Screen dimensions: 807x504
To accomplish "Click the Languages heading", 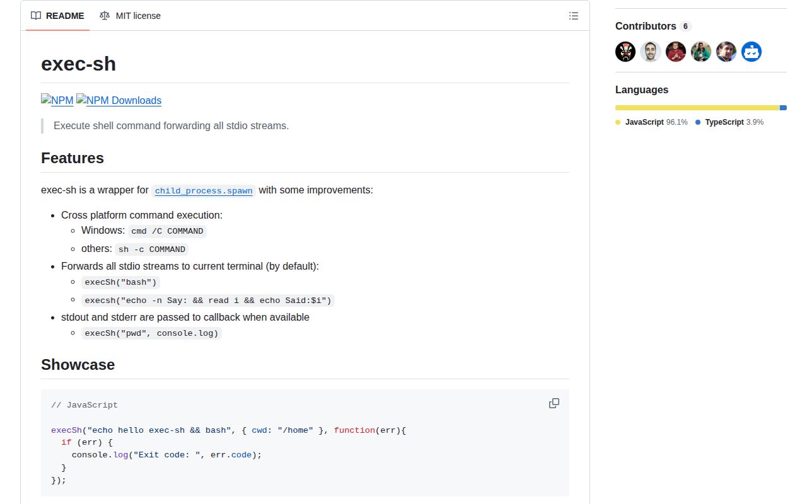I will 642,90.
